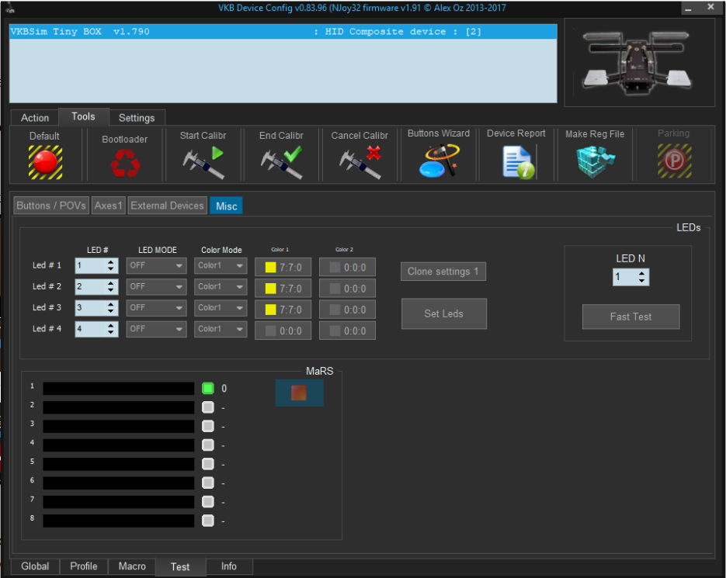Open the Device Report icon

coord(518,162)
